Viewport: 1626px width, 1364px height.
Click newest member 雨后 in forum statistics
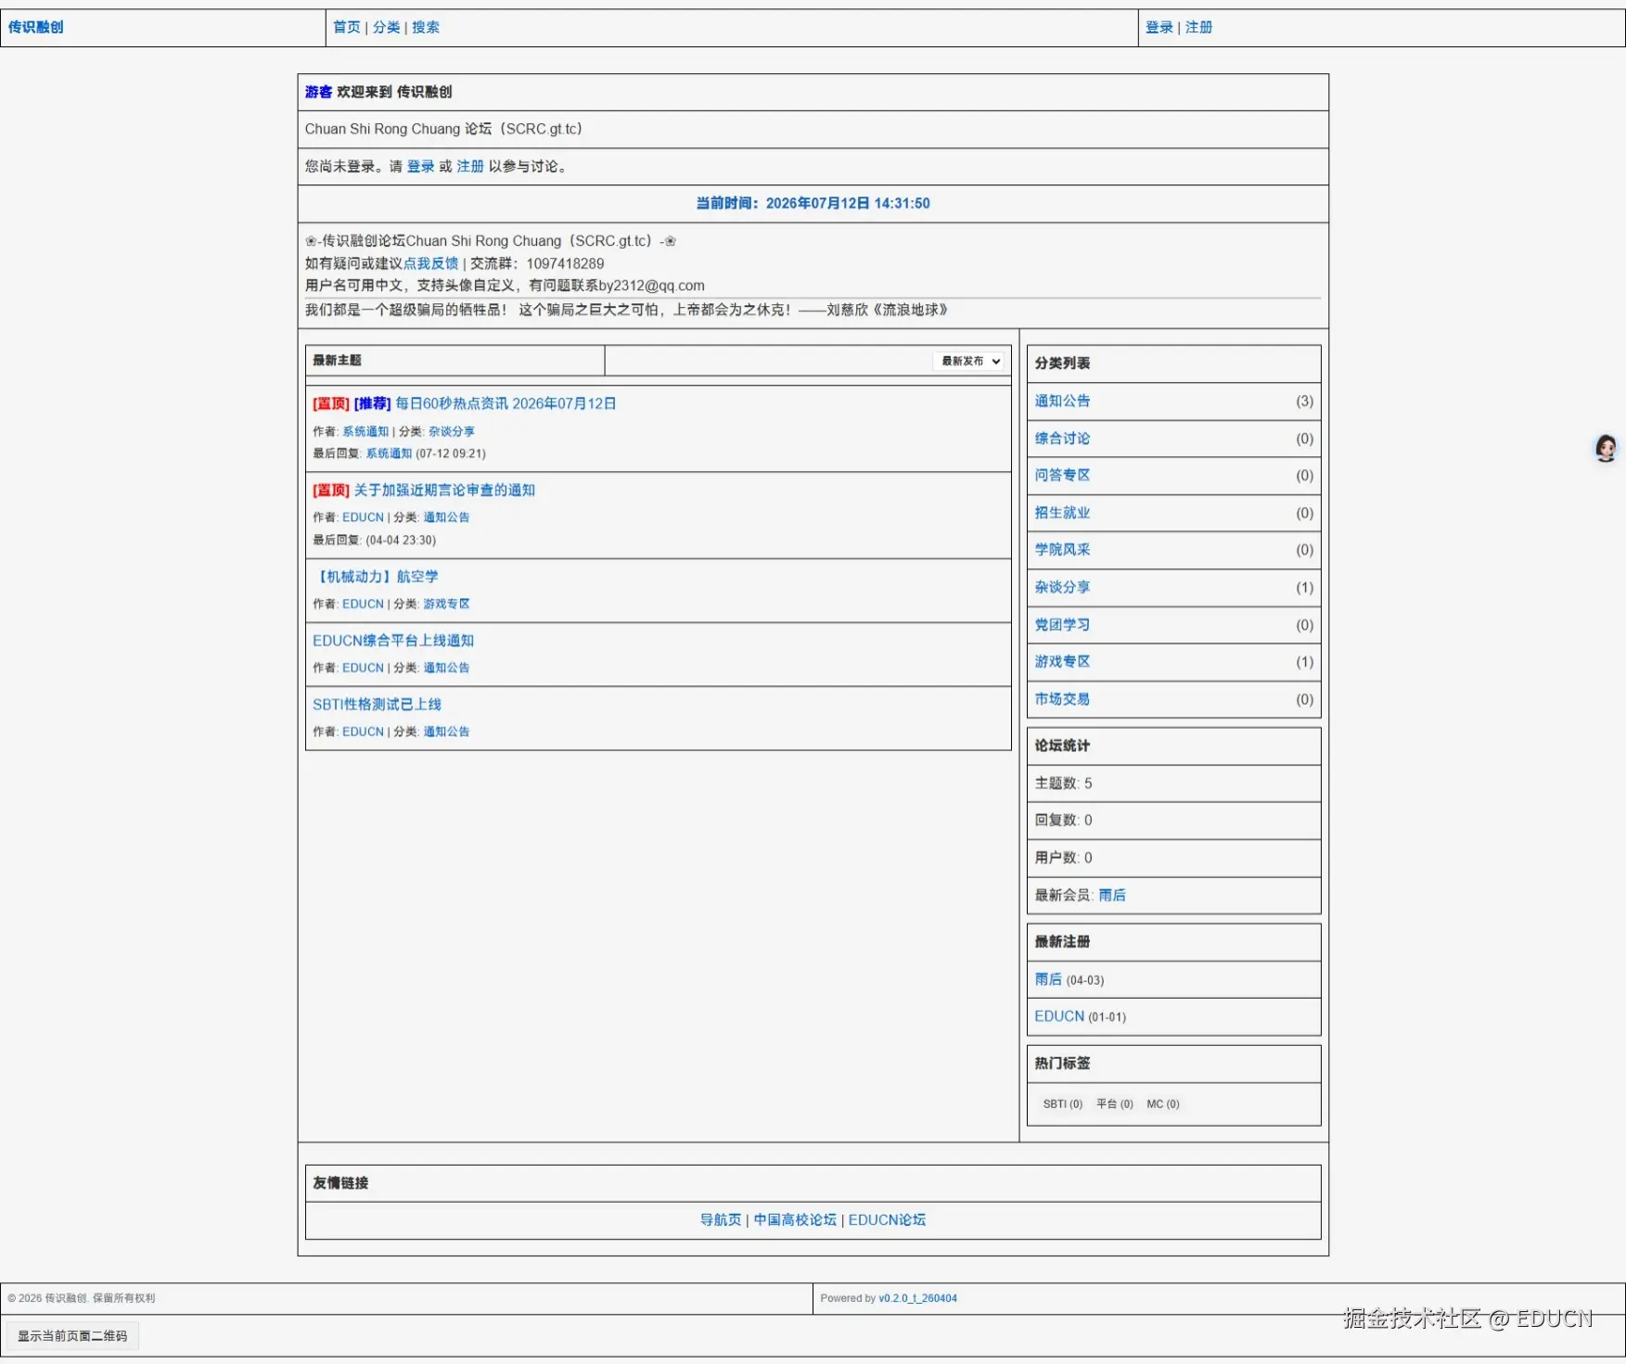(1112, 896)
